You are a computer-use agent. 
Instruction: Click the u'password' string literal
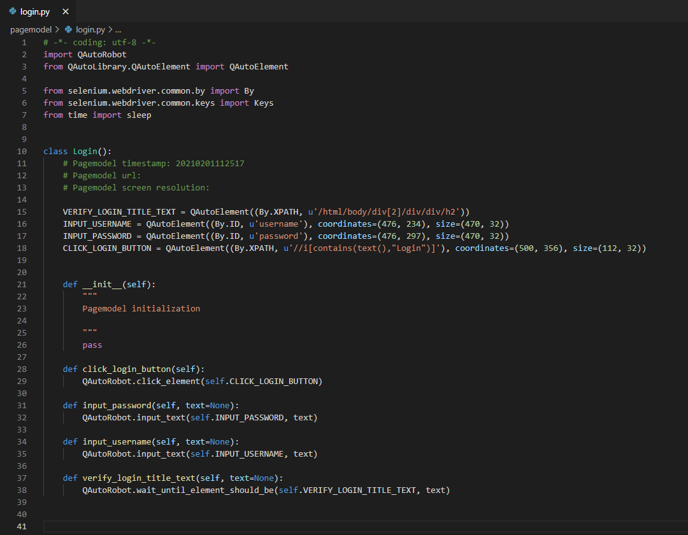[276, 236]
